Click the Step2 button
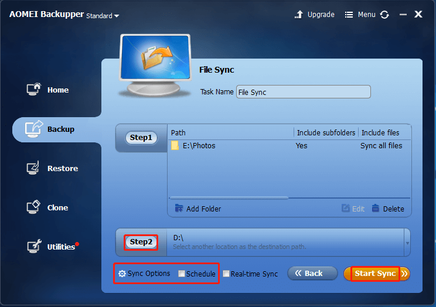Viewport: 436px width, 307px height. [x=141, y=242]
